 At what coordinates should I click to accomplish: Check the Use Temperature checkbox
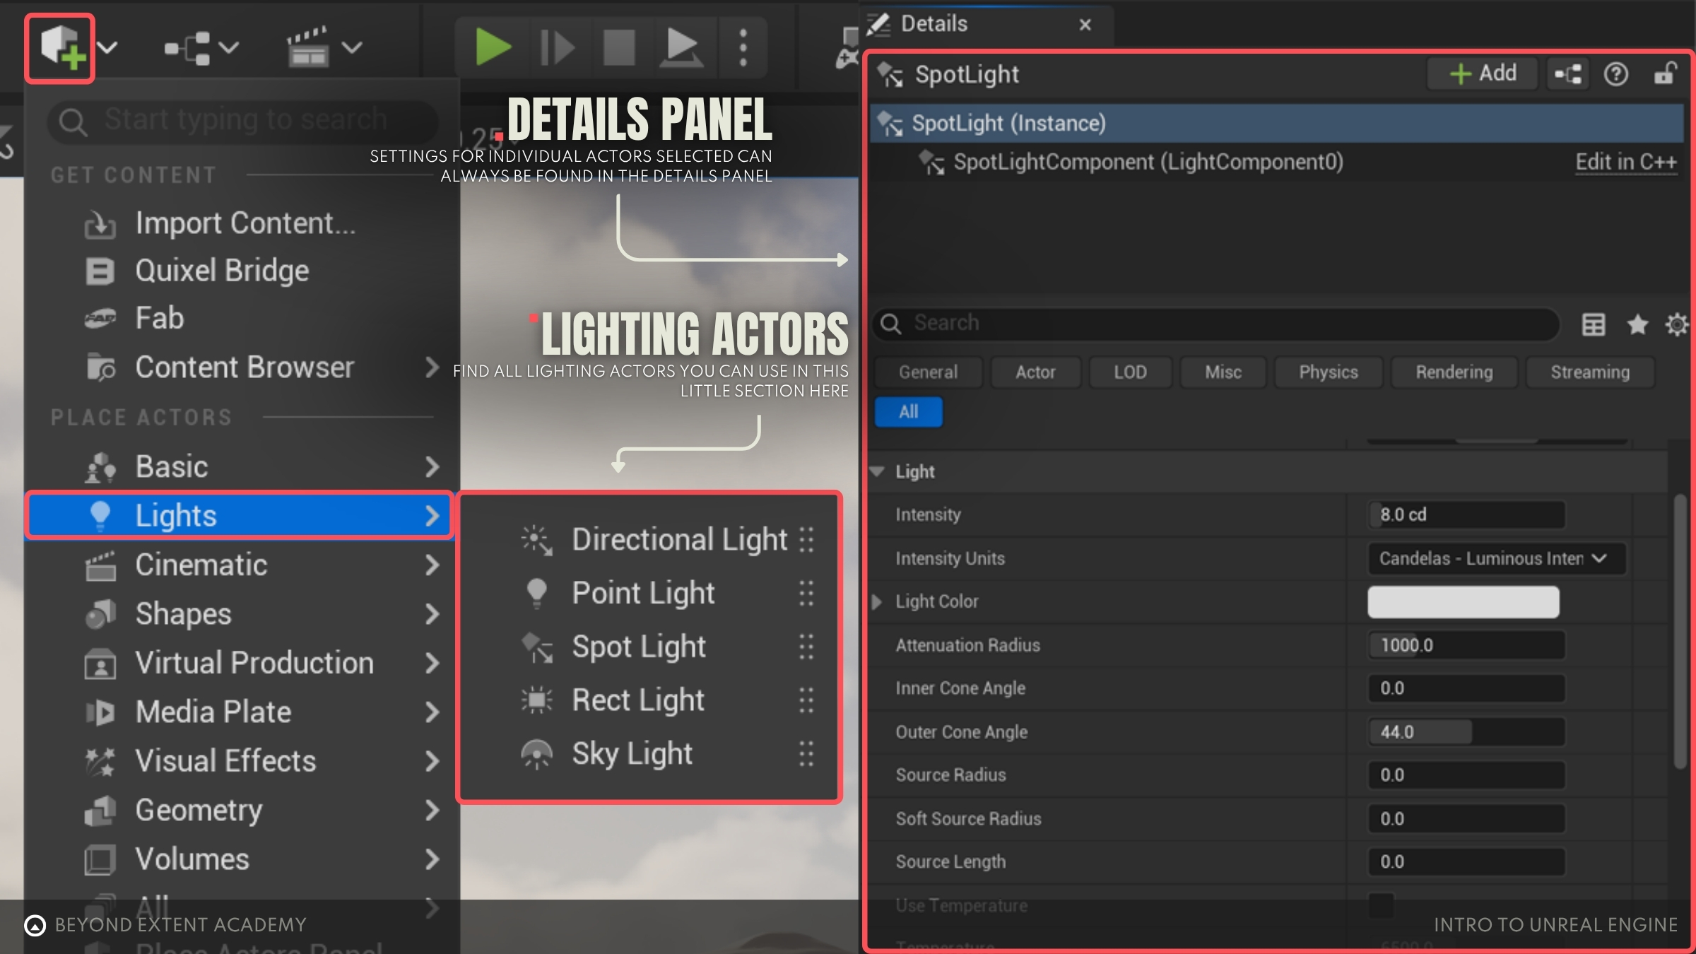coord(1381,905)
